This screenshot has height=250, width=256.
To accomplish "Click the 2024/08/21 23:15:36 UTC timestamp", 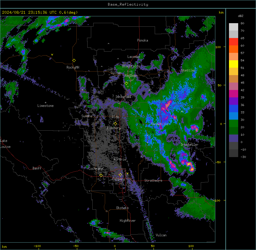I will tap(29, 12).
